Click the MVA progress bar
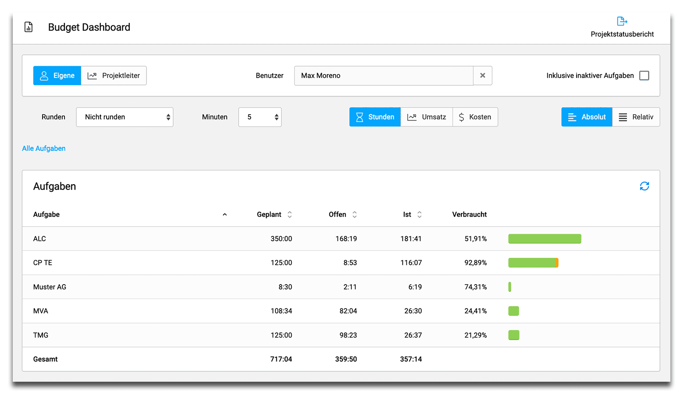Image resolution: width=684 pixels, height=394 pixels. coord(513,311)
